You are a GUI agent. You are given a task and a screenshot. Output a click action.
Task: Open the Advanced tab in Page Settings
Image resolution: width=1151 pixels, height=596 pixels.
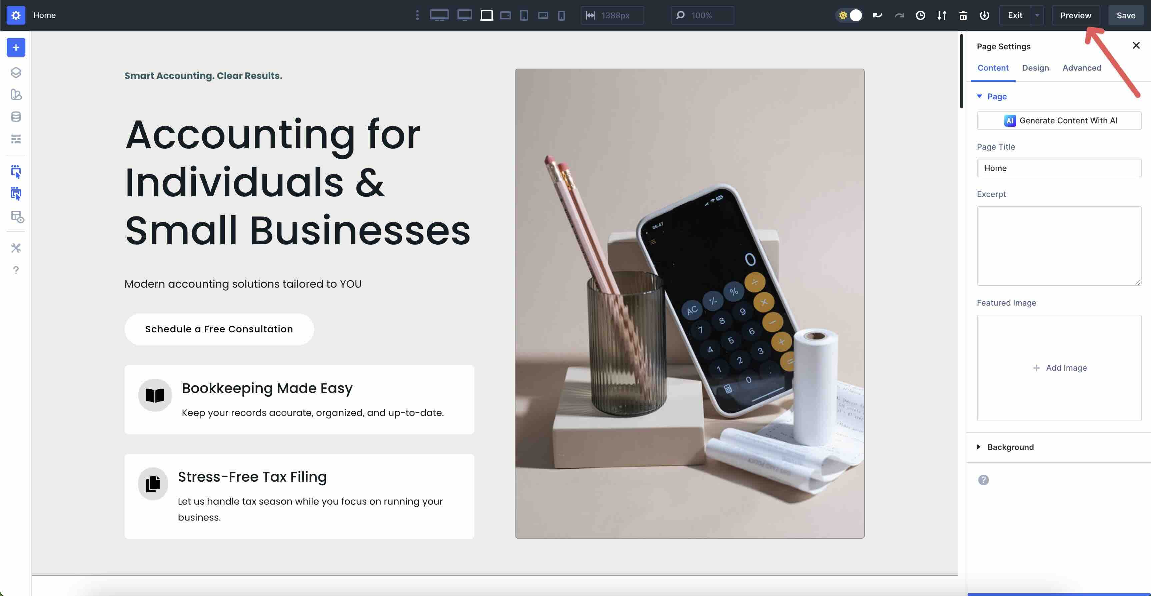click(x=1082, y=68)
